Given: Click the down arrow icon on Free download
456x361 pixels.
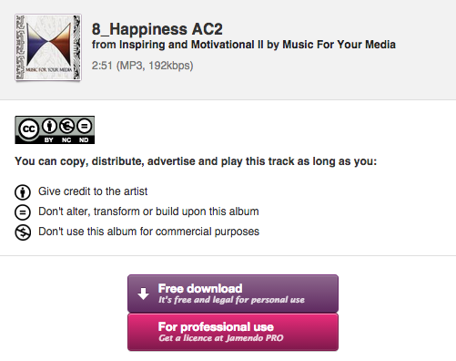Looking at the screenshot, I should [143, 294].
